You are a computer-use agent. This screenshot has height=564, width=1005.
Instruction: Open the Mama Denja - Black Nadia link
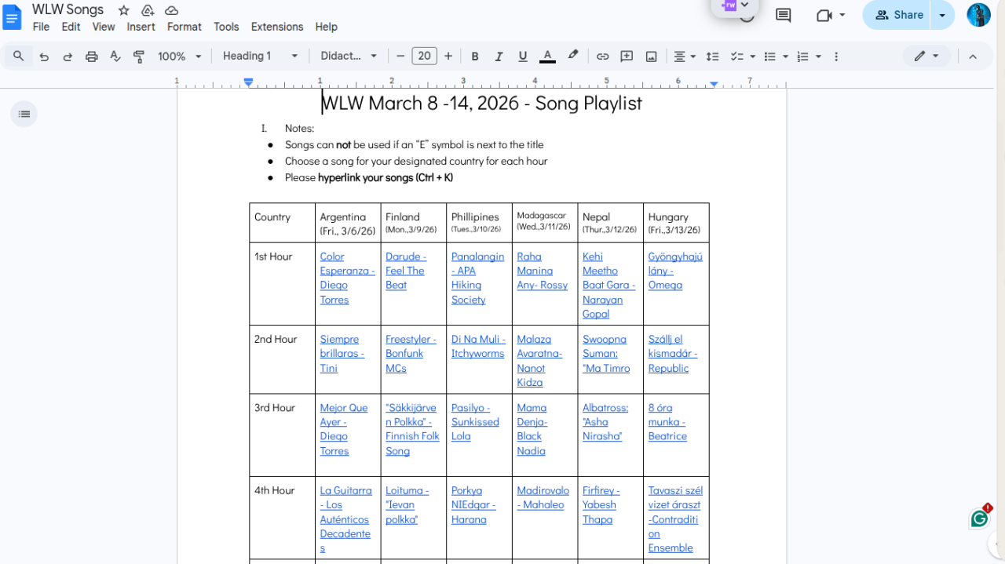(532, 429)
